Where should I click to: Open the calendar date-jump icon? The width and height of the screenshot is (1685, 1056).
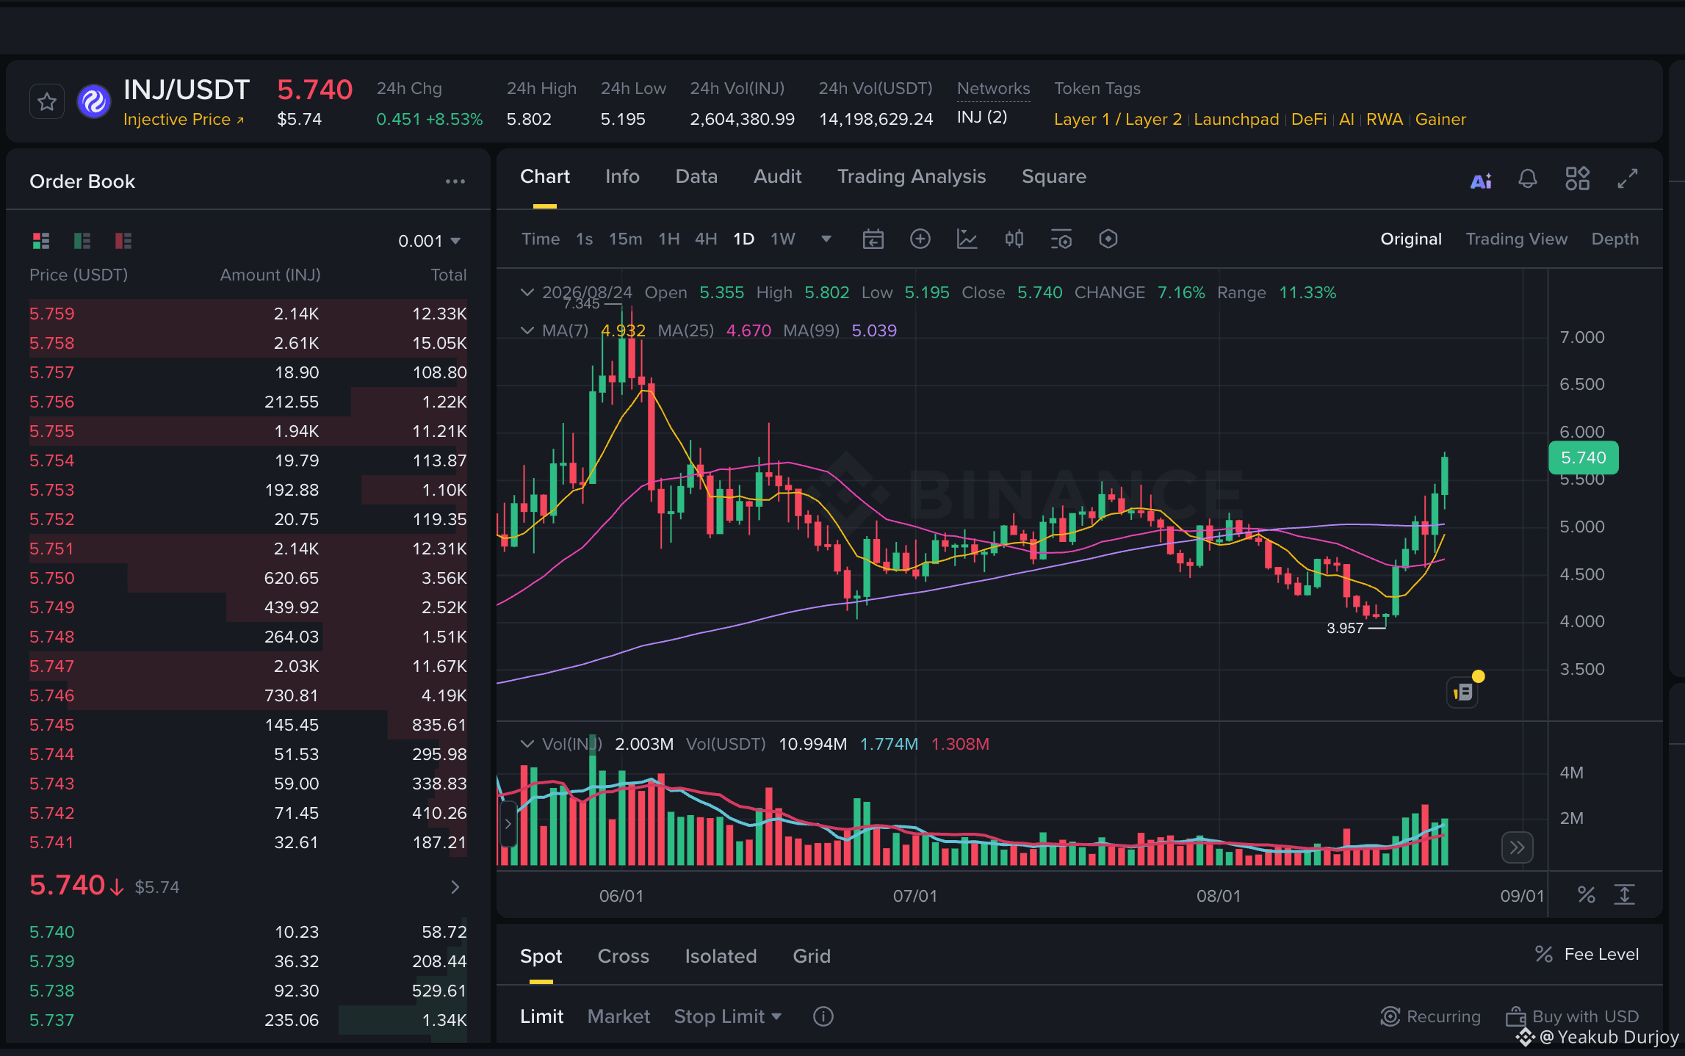tap(873, 239)
